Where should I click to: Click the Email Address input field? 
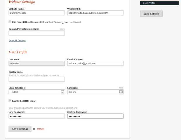pyautogui.click(x=95, y=63)
